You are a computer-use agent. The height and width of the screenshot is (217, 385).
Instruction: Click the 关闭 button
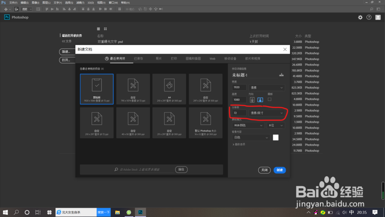[x=264, y=170]
